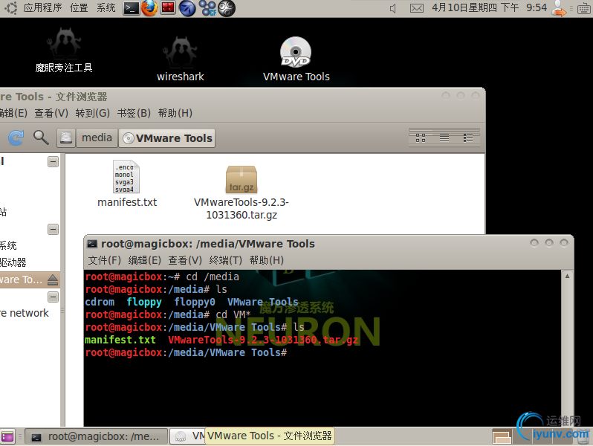Open the terminal launcher in top panel
Image resolution: width=593 pixels, height=446 pixels.
tap(132, 8)
